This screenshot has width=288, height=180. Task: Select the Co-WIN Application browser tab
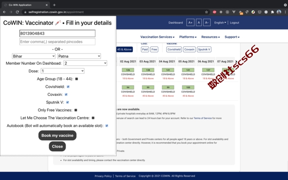click(25, 5)
